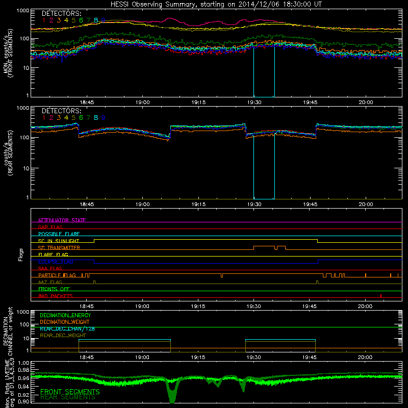
Task: Click the HESSI Observing Summary title
Action: pos(216,4)
